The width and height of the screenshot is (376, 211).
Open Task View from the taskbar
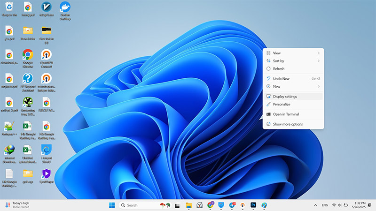tap(177, 205)
